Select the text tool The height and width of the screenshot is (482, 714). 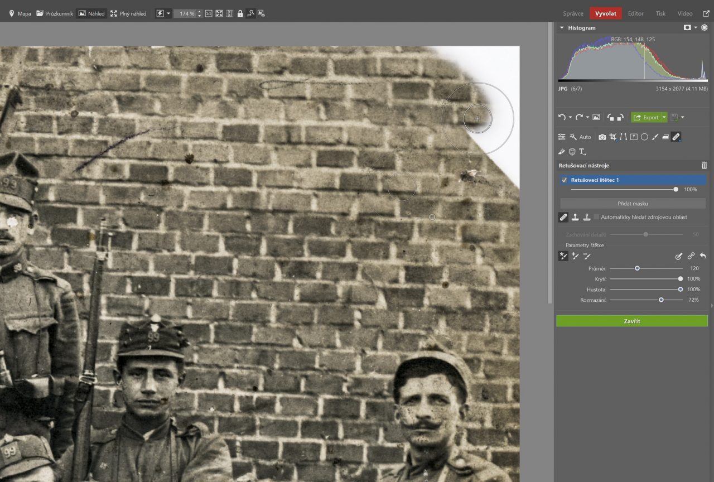(x=582, y=151)
